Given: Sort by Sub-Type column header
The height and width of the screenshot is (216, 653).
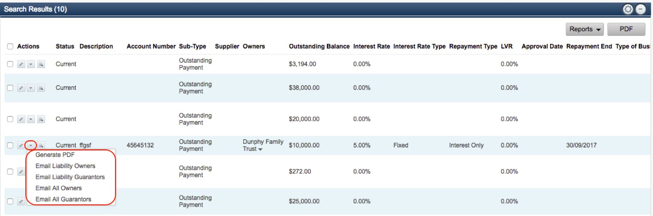Looking at the screenshot, I should pyautogui.click(x=192, y=46).
